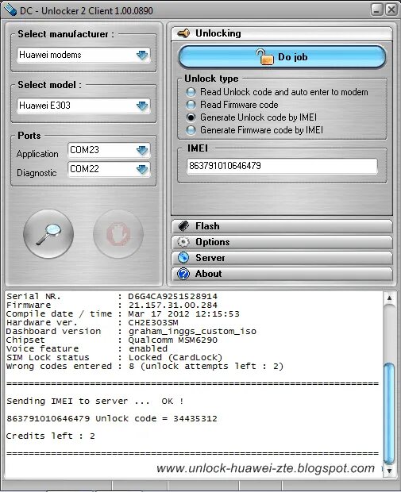The height and width of the screenshot is (492, 401).
Task: Click the Sending IMEI to server line
Action: pyautogui.click(x=95, y=402)
